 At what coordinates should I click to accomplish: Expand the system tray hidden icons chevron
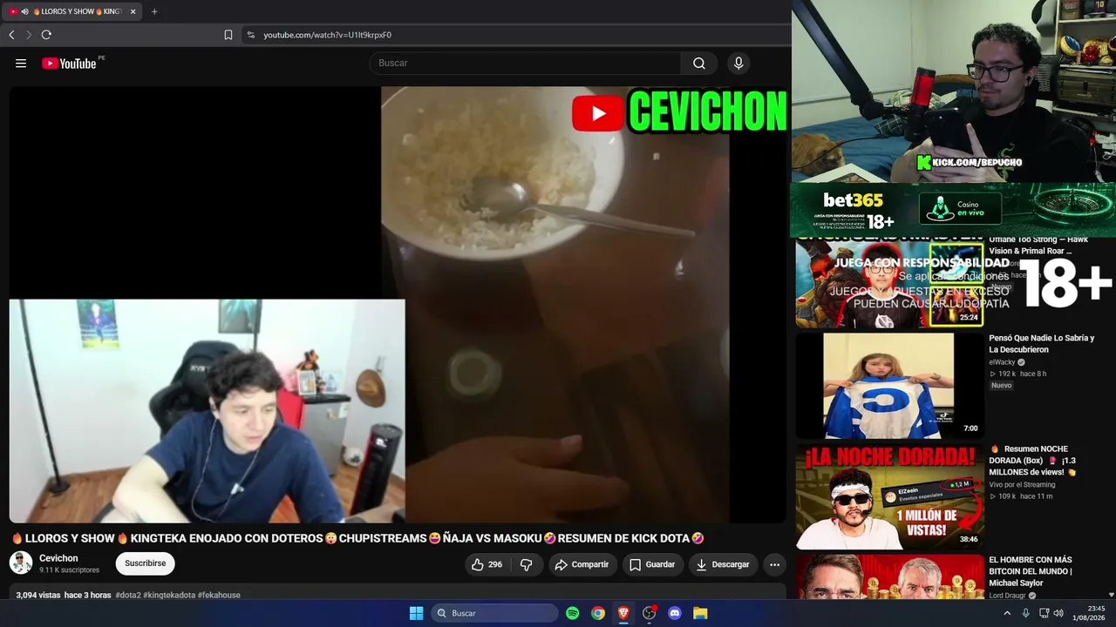(1007, 613)
